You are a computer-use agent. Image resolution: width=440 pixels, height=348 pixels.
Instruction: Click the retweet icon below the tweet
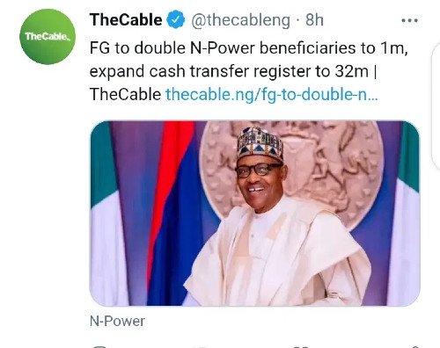pyautogui.click(x=202, y=347)
